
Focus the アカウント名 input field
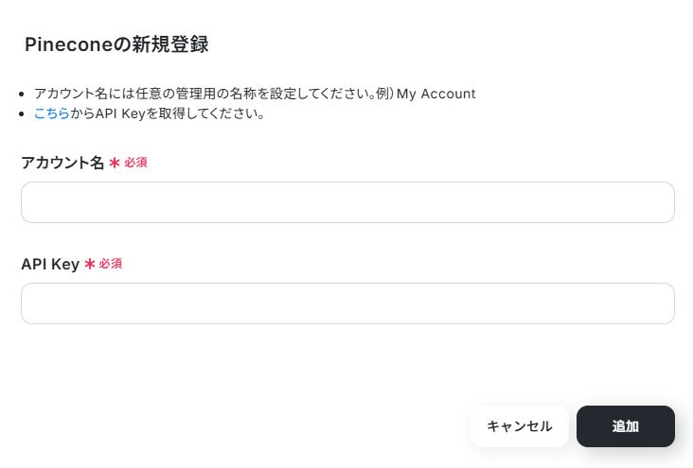347,202
